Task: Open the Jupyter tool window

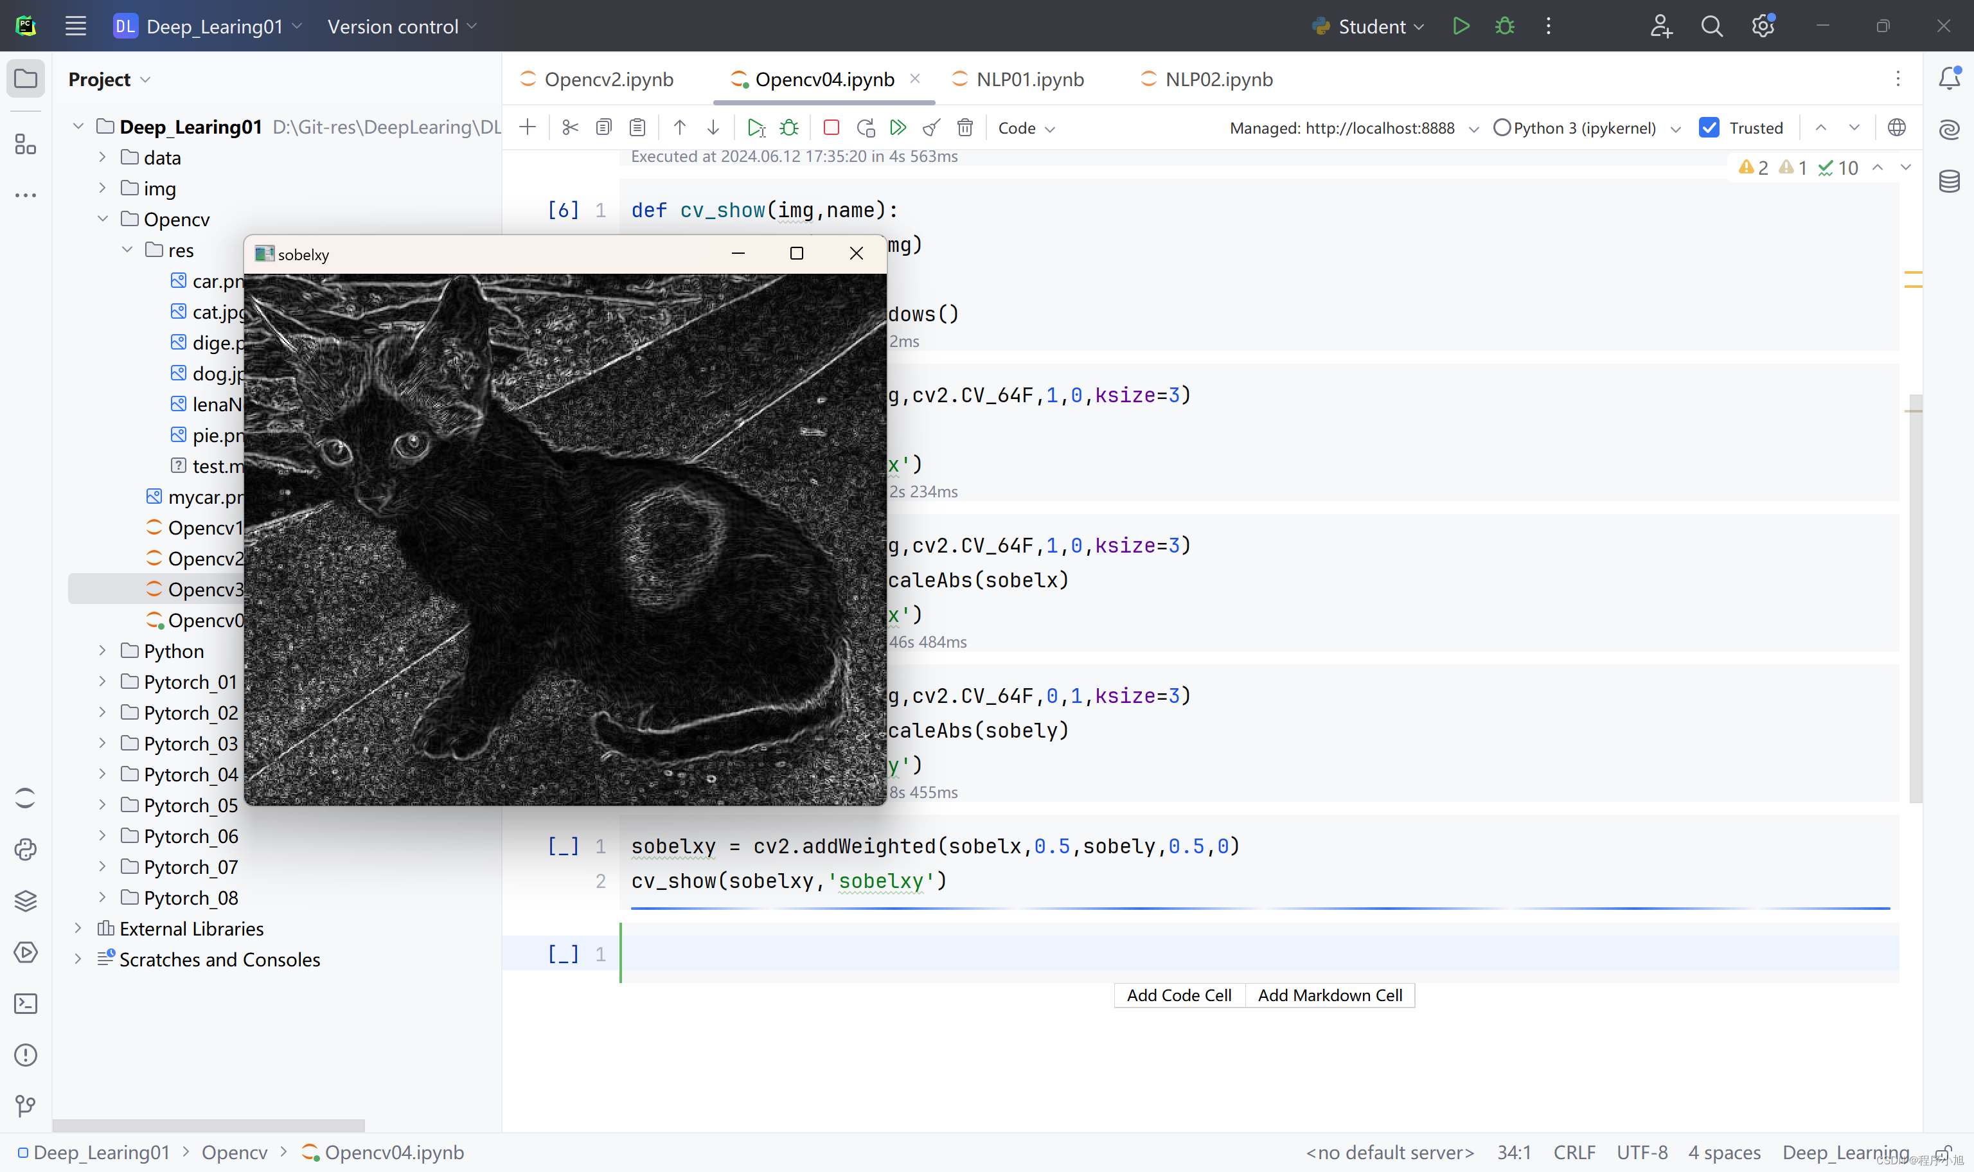Action: pyautogui.click(x=25, y=797)
